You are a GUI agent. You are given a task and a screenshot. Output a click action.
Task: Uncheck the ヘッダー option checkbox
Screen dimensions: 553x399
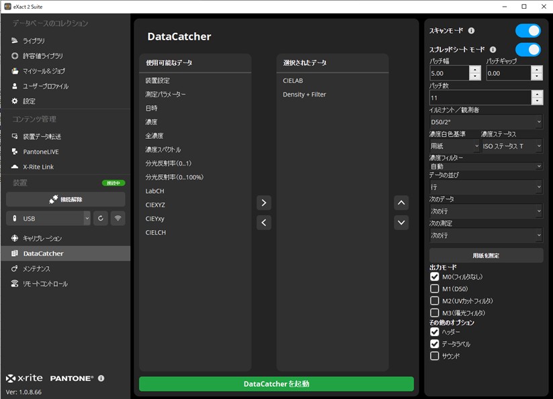tap(435, 332)
